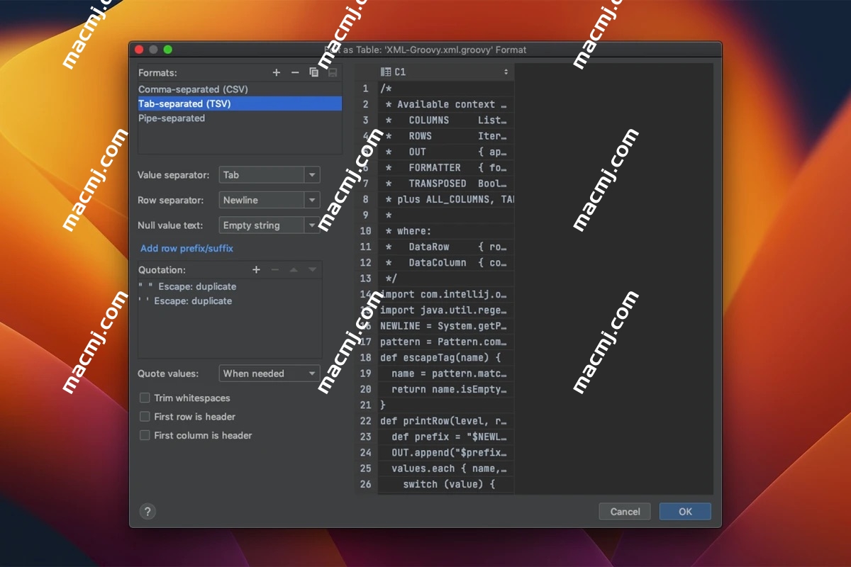Click the move quotation up arrow icon
The image size is (851, 567).
294,269
